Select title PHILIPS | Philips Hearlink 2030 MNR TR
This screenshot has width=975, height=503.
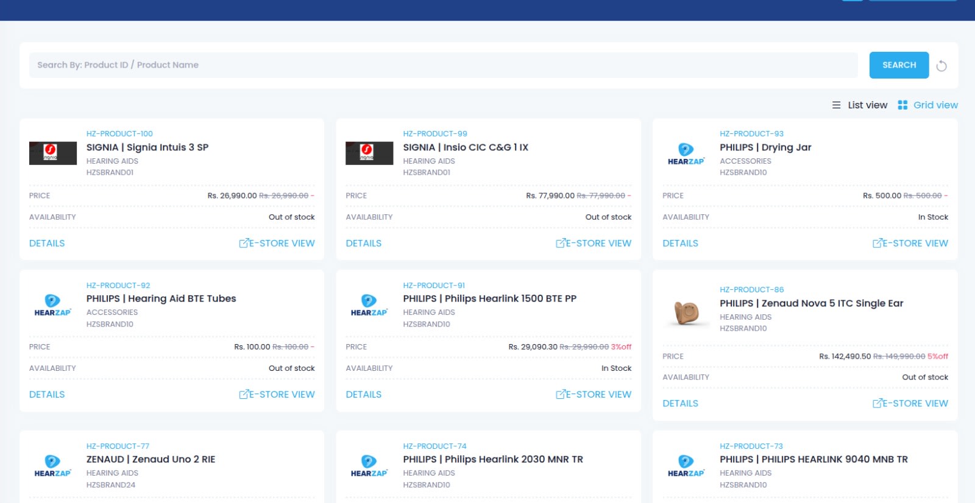493,459
